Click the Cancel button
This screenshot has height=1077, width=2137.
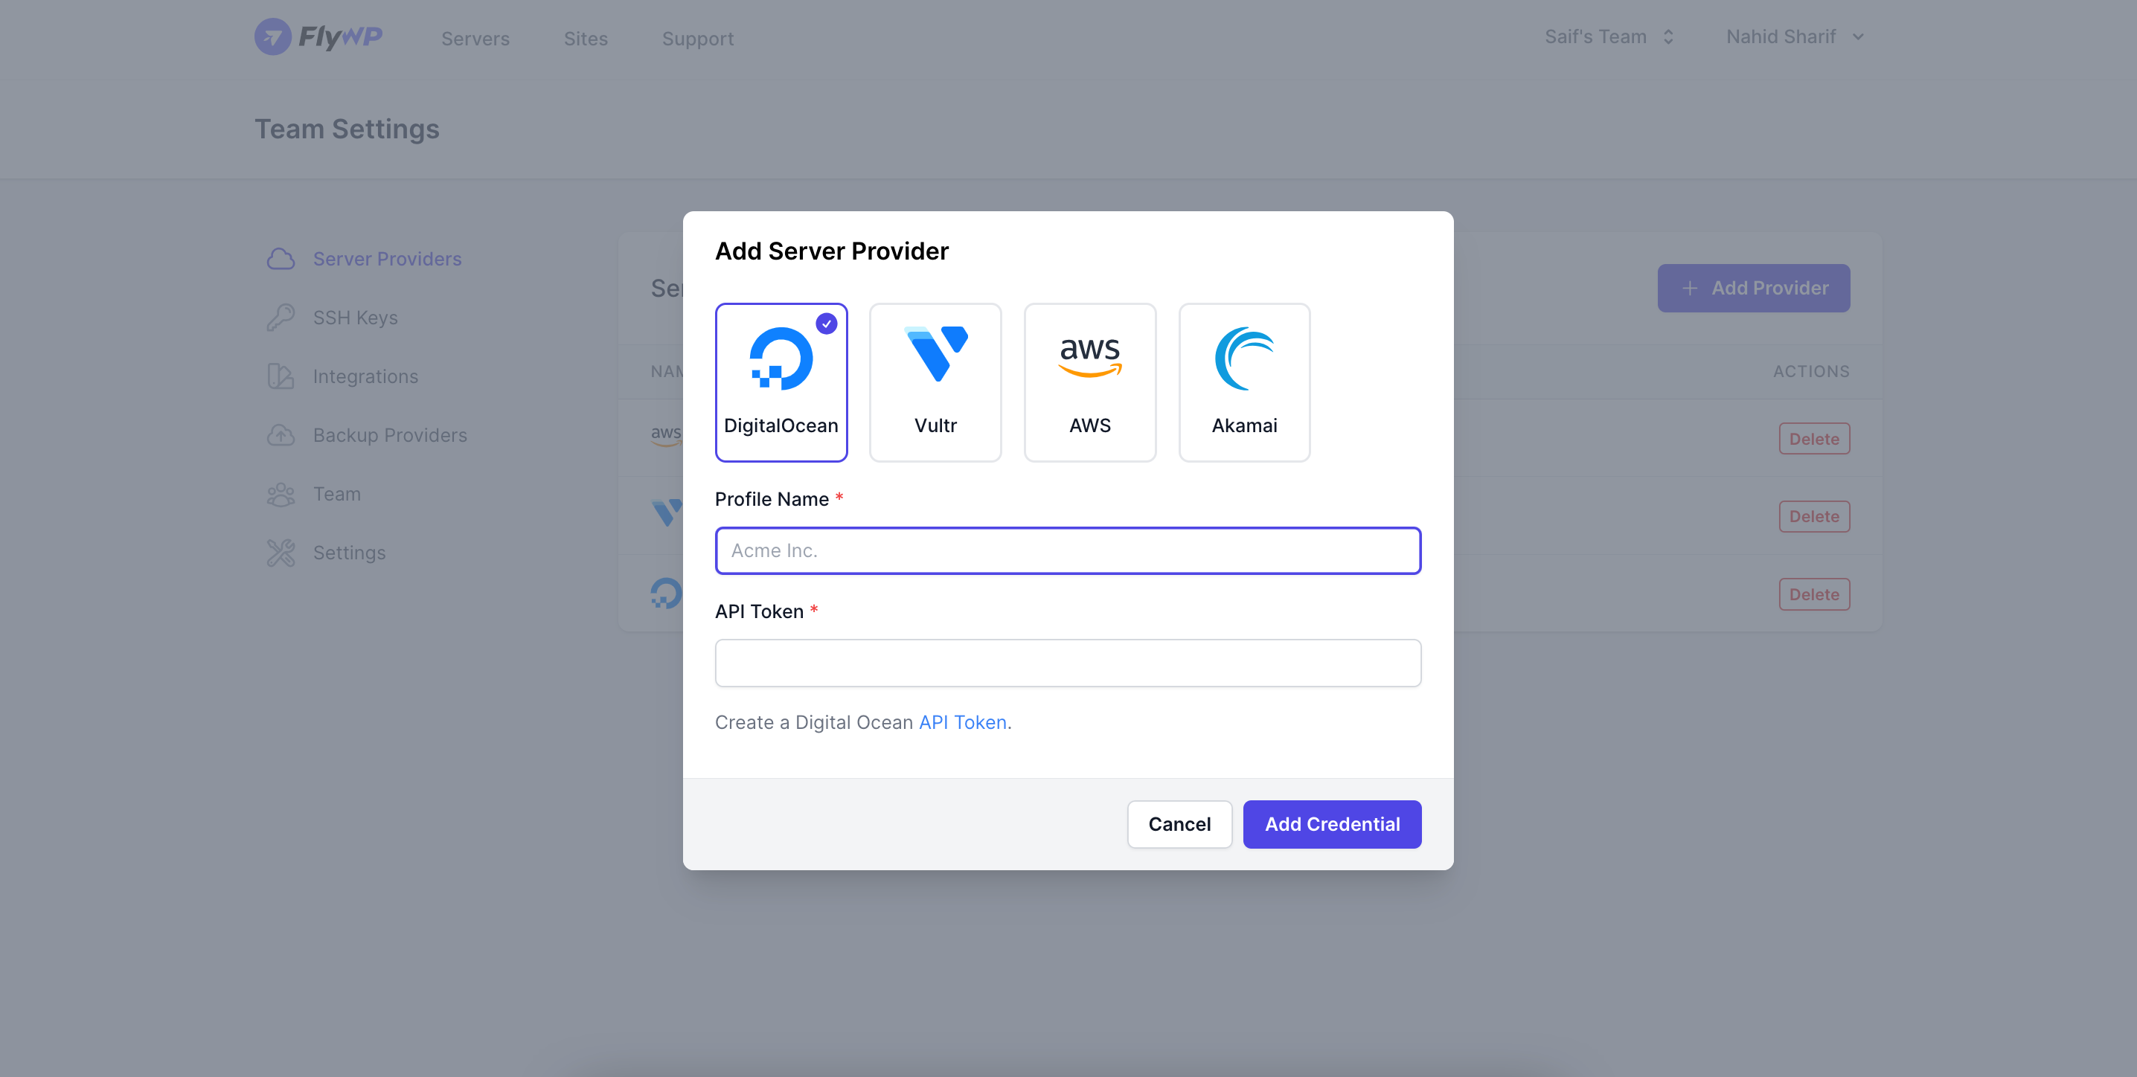(x=1179, y=823)
